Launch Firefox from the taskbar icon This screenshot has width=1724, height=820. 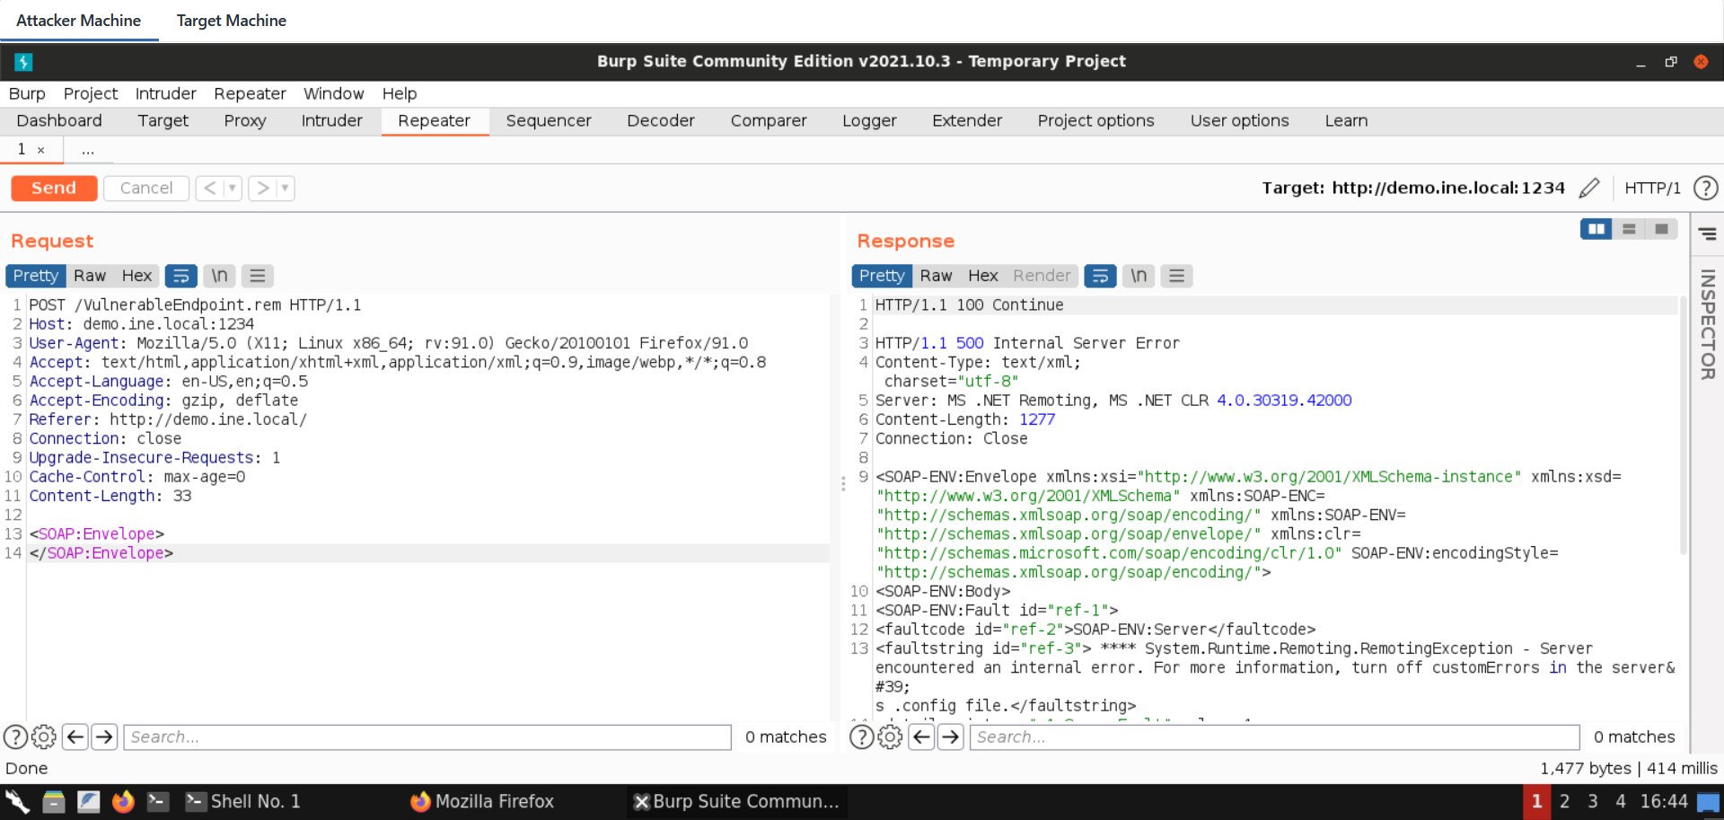pos(123,801)
